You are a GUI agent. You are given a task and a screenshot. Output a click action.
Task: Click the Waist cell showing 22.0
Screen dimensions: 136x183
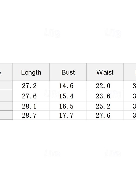(x=105, y=85)
